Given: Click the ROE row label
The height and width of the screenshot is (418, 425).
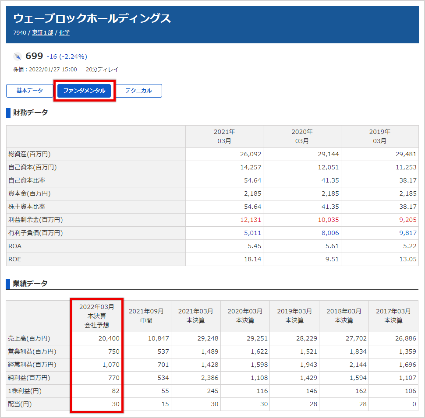Looking at the screenshot, I should 14,259.
